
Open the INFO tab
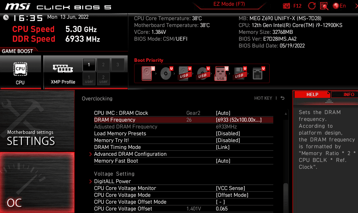(345, 94)
